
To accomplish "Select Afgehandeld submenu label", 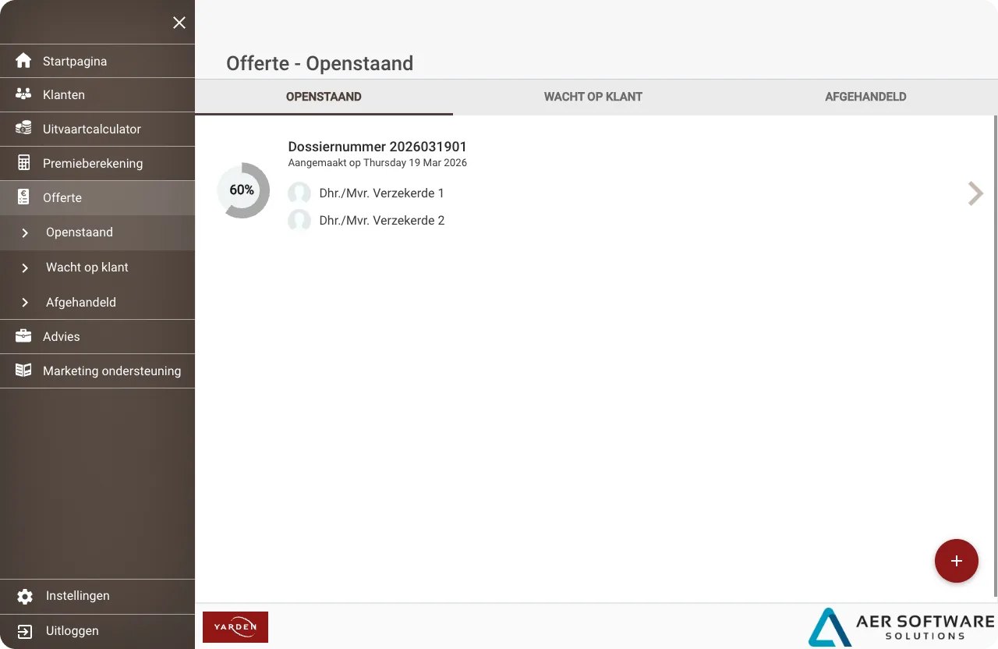I will pos(81,303).
